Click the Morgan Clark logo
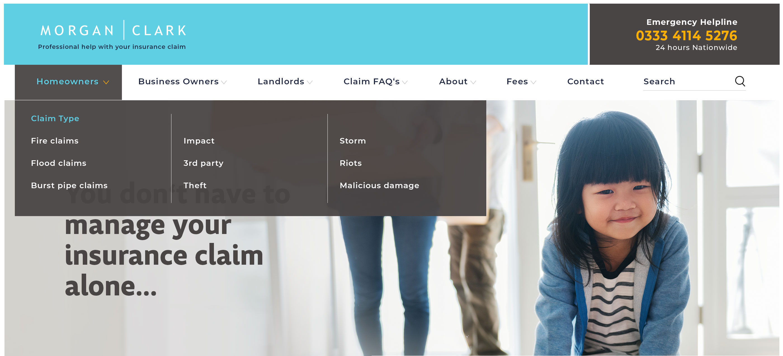 [113, 30]
